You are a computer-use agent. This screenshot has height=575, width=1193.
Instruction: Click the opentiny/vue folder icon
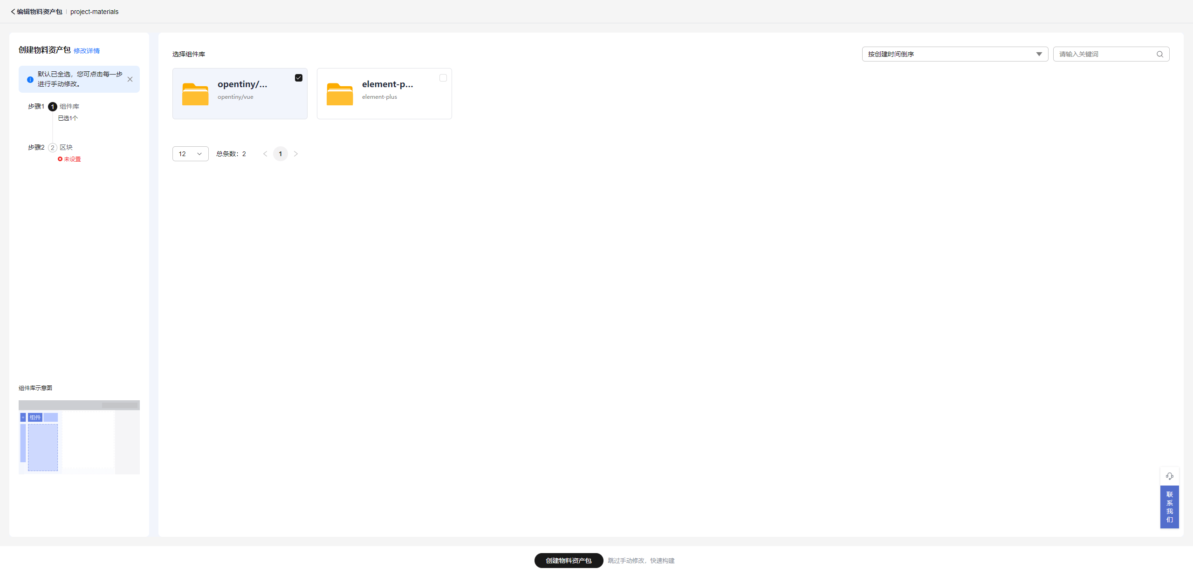195,94
